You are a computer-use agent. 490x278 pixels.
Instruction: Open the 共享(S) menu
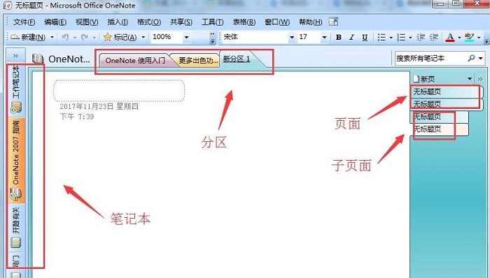click(x=181, y=22)
